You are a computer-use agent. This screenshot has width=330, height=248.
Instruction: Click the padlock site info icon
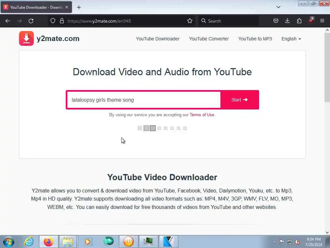(62, 21)
